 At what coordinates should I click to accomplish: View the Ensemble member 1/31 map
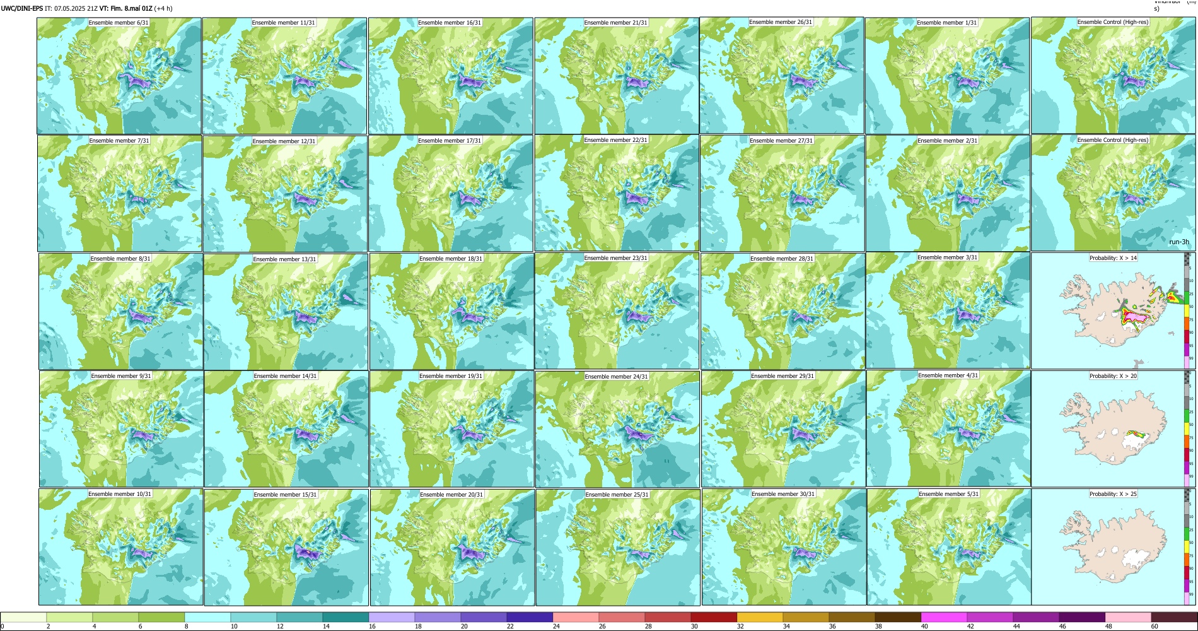(x=948, y=76)
